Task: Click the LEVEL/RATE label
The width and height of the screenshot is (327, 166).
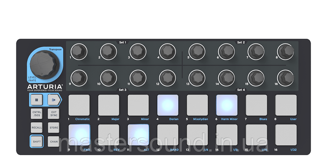Action: point(32,79)
